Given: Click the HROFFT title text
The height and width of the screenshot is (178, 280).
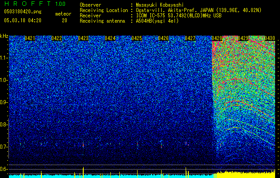Looking at the screenshot, I should tap(28, 4).
